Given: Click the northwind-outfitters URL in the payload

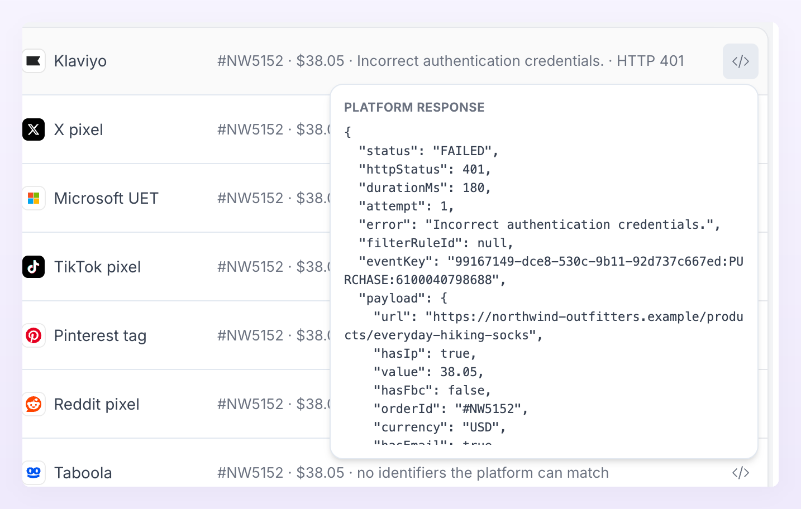Looking at the screenshot, I should (543, 326).
